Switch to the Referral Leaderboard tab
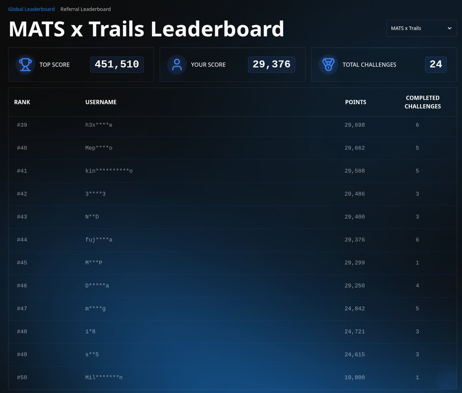 (x=85, y=9)
